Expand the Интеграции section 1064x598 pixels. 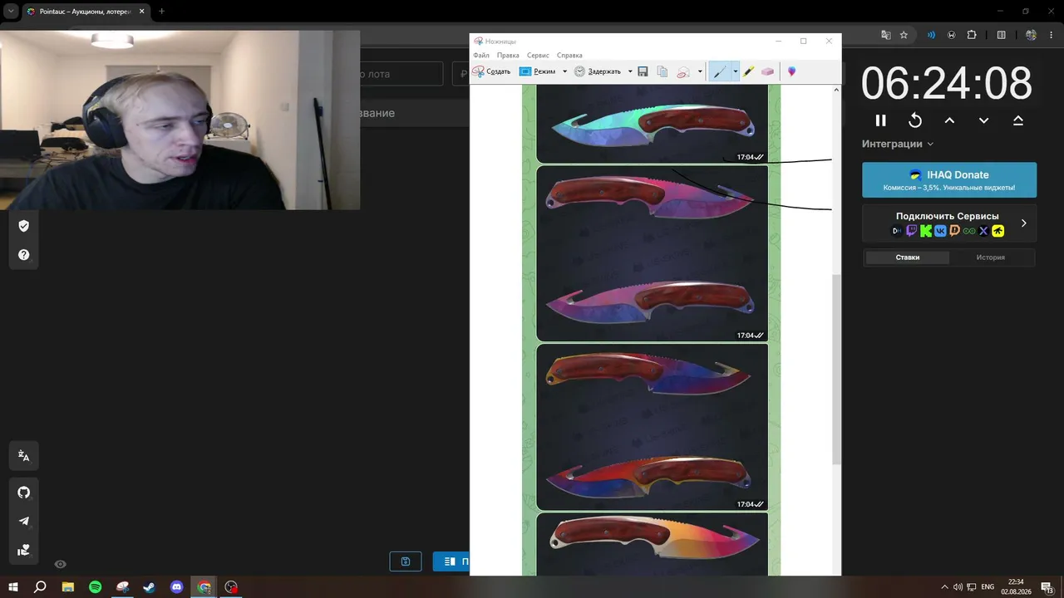898,144
